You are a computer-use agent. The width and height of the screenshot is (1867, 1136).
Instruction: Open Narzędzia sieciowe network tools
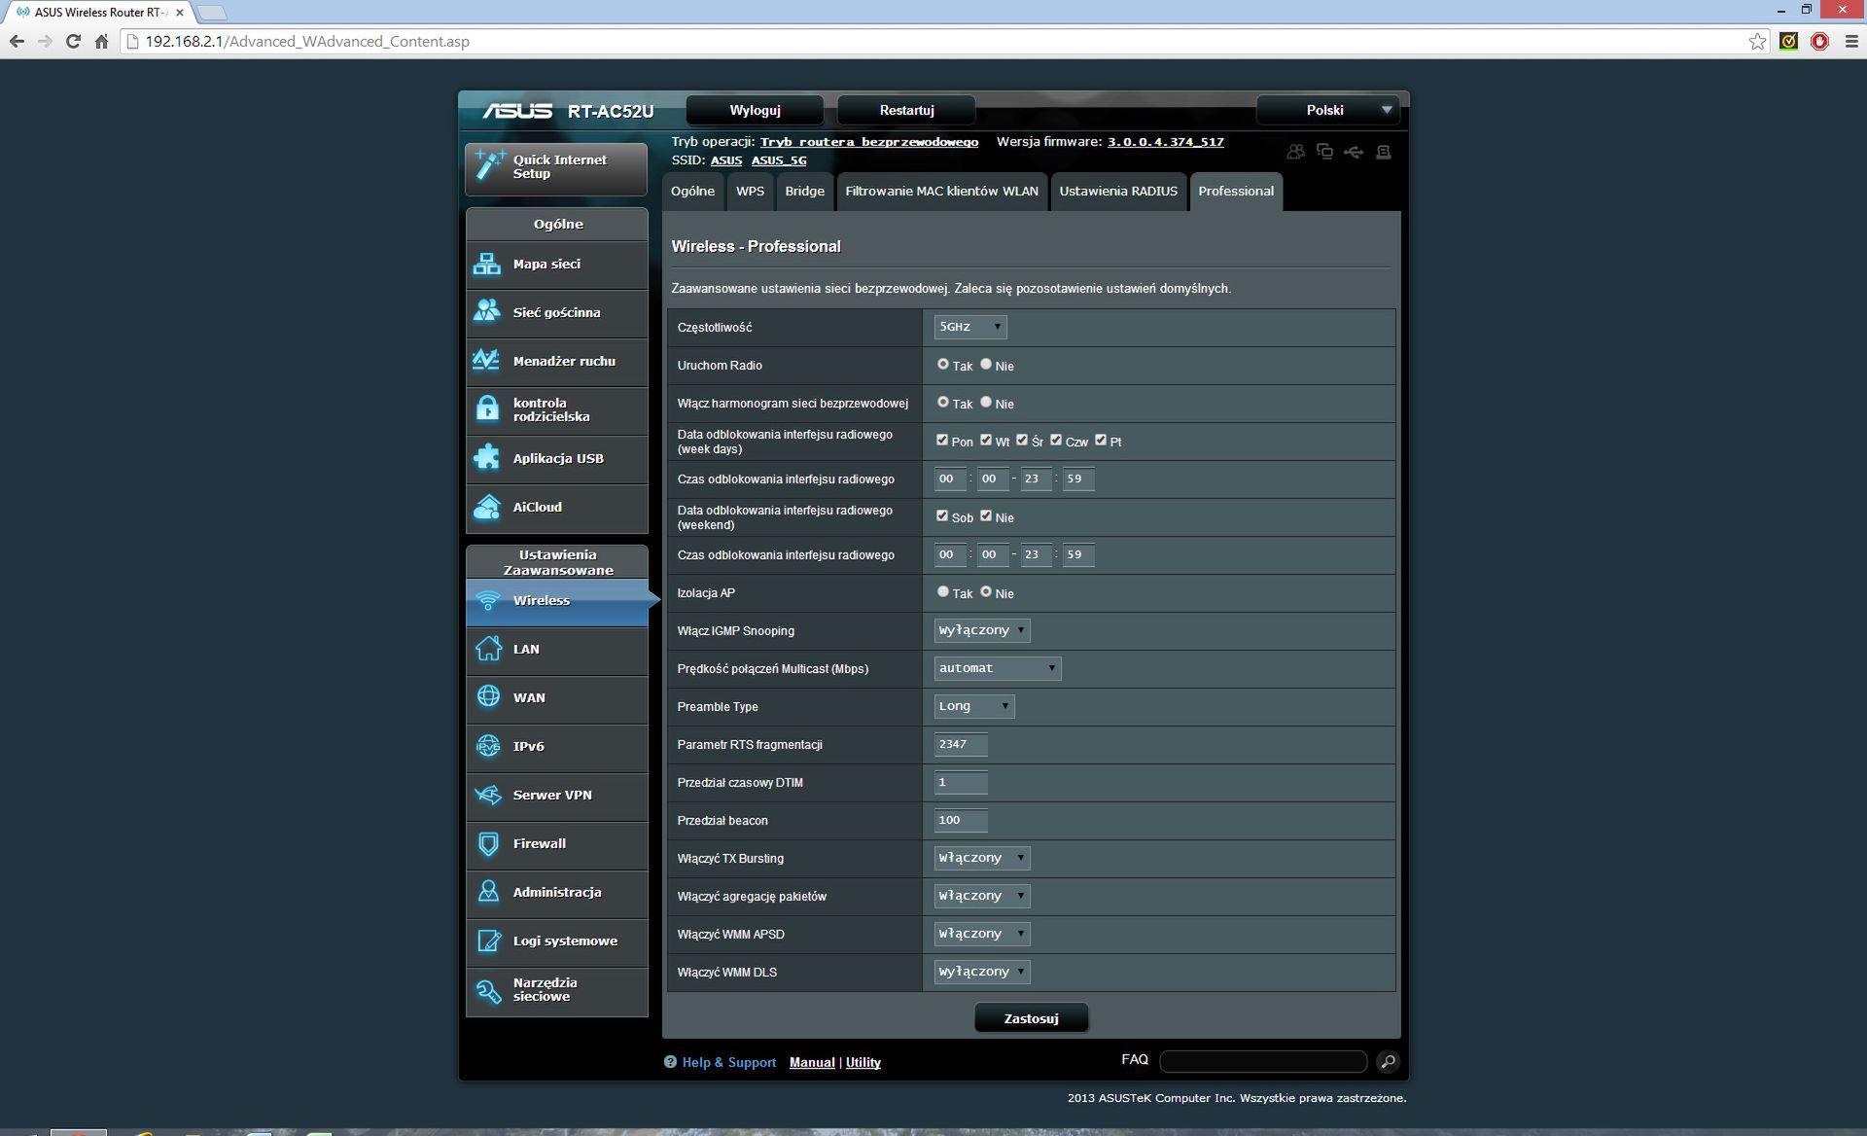coord(556,991)
